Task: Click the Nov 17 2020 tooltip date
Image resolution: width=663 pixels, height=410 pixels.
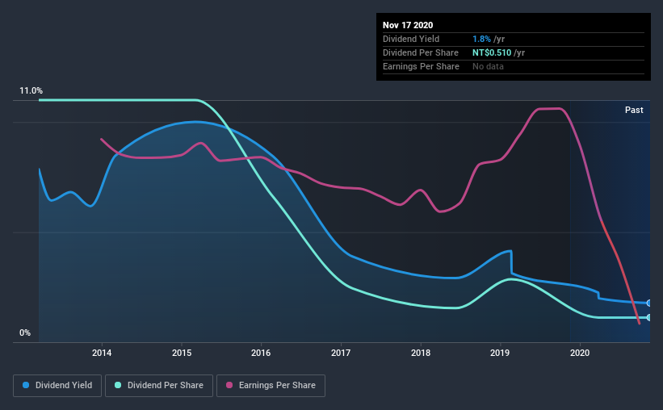Action: click(408, 25)
